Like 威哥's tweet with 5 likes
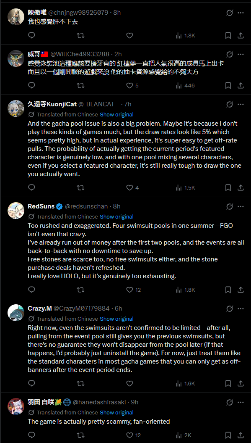The width and height of the screenshot is (251, 443). coord(132,86)
